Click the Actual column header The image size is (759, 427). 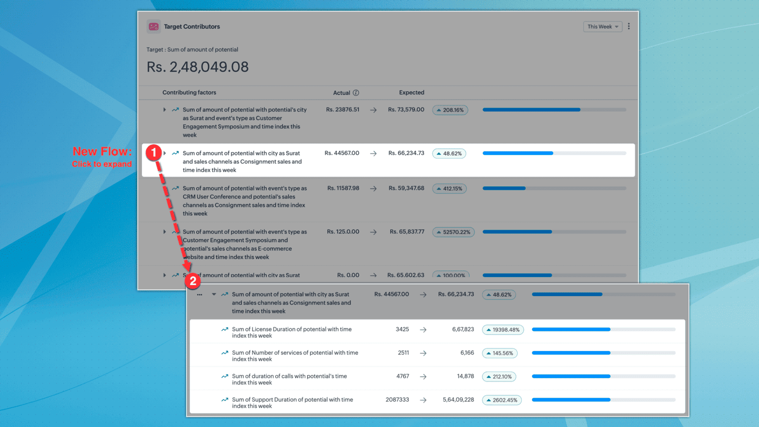[342, 93]
